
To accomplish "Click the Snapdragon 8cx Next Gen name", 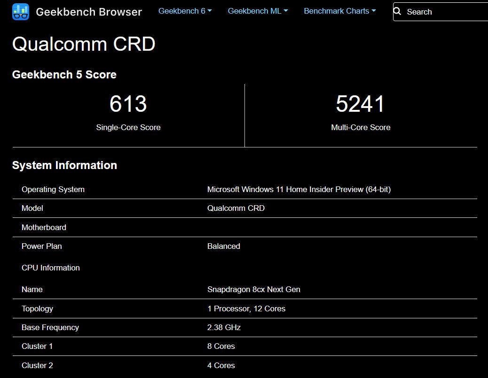I will click(x=254, y=289).
